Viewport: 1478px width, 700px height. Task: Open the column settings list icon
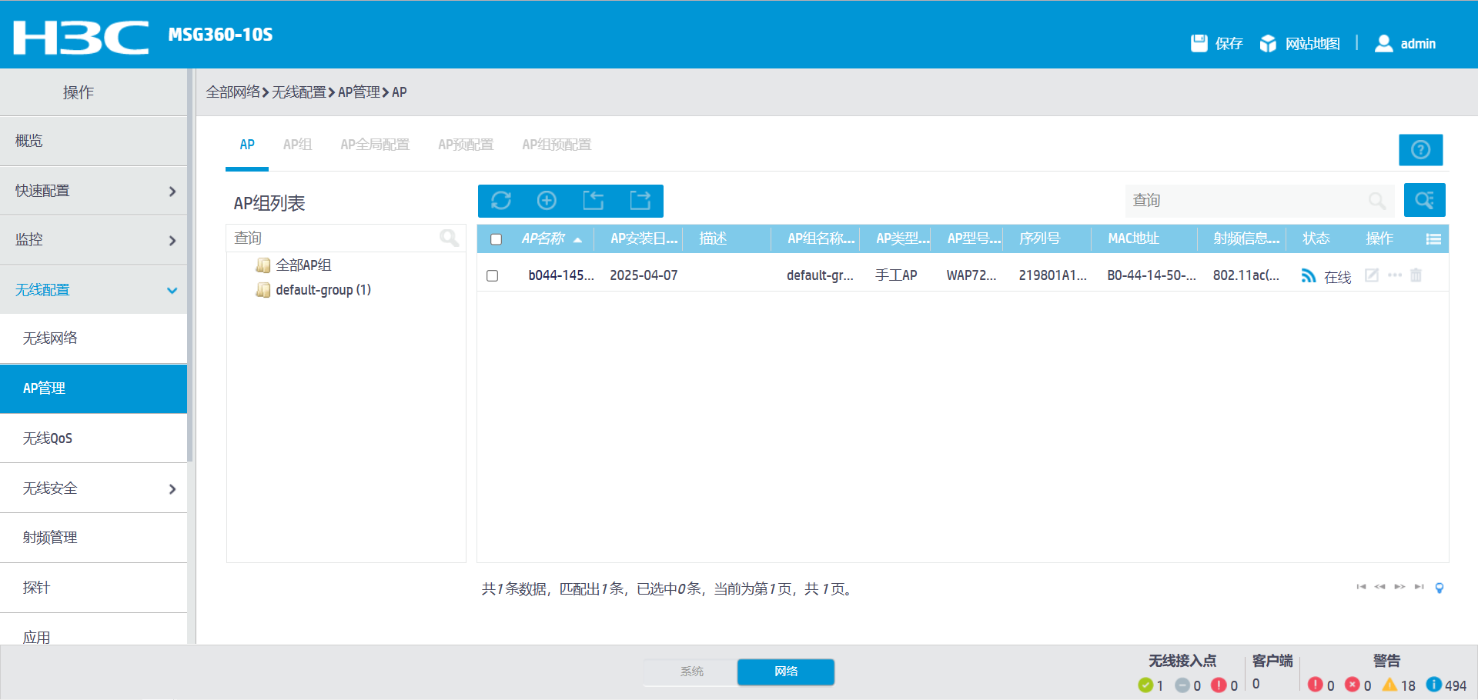1433,239
